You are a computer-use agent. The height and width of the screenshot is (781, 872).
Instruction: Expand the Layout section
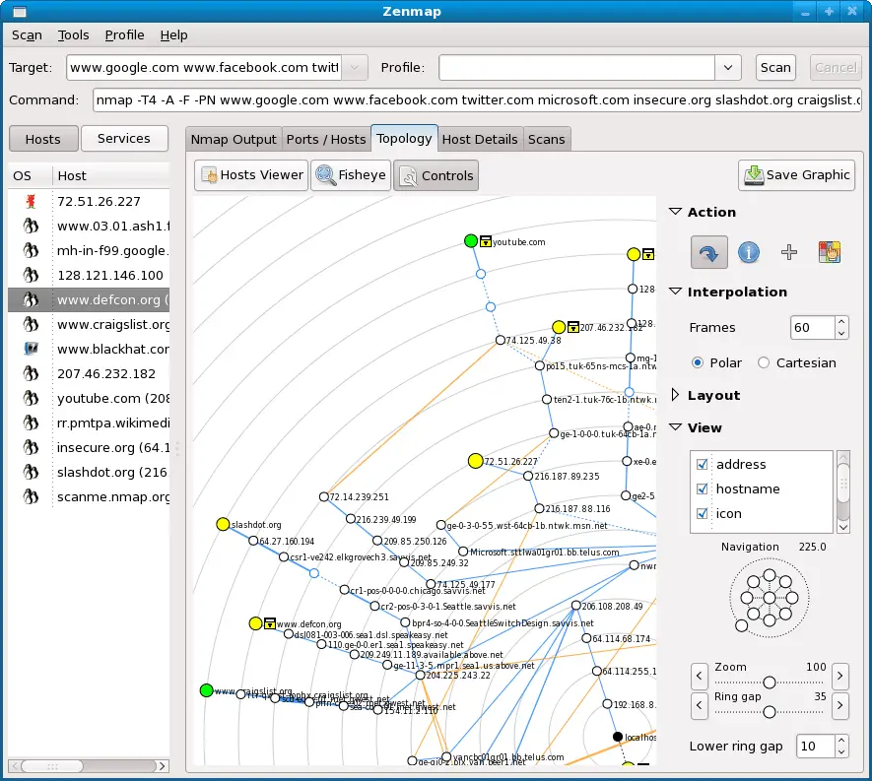675,395
